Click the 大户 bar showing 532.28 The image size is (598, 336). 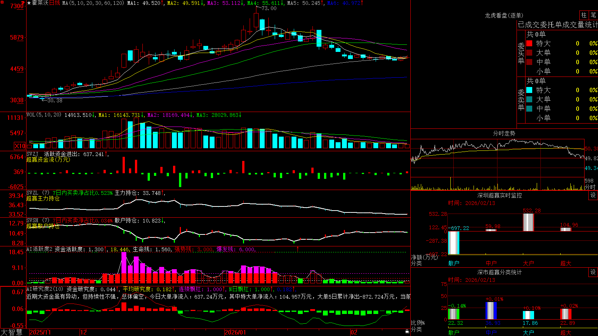click(528, 223)
